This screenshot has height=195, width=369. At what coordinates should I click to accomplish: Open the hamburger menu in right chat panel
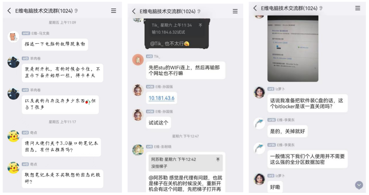(358, 8)
